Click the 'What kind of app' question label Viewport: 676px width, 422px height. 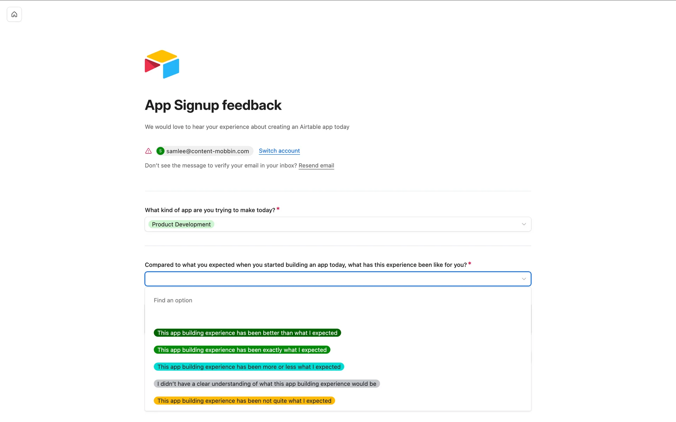point(210,210)
